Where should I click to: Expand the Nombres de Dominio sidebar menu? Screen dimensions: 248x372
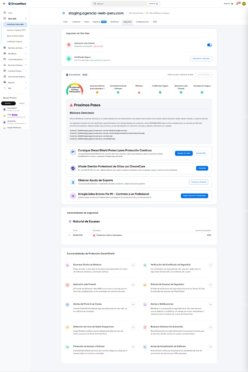pyautogui.click(x=26, y=48)
